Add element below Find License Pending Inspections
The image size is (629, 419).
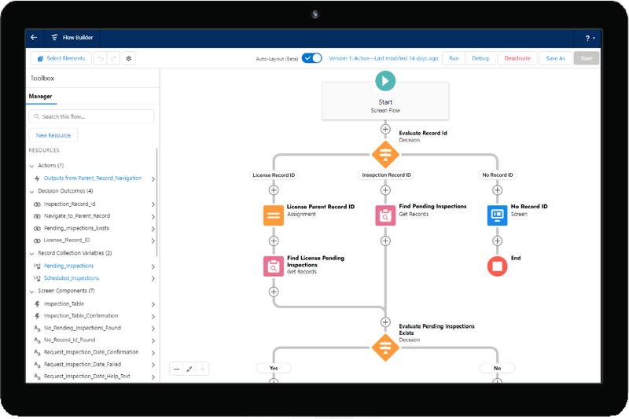274,292
